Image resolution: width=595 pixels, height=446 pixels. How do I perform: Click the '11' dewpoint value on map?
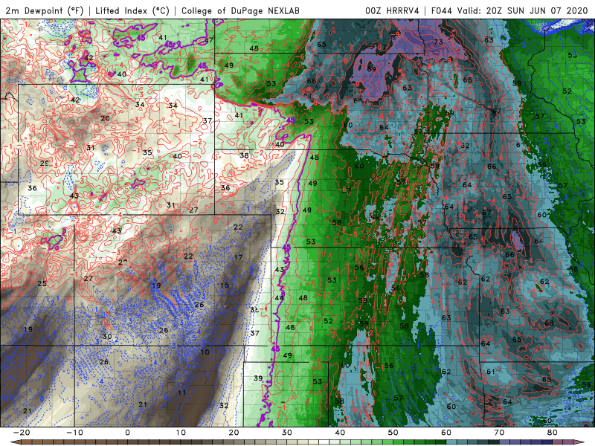coord(182,392)
